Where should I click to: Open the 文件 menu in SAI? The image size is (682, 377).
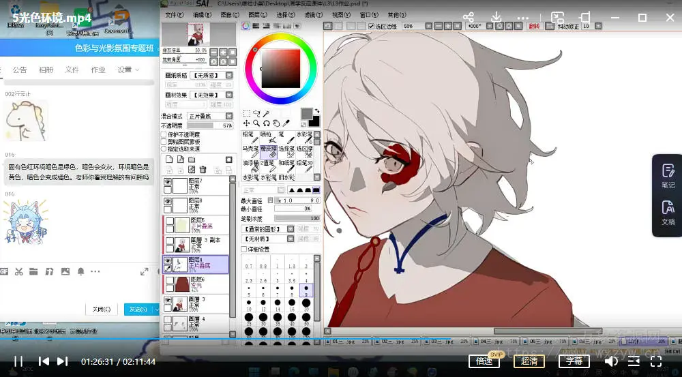(x=175, y=14)
